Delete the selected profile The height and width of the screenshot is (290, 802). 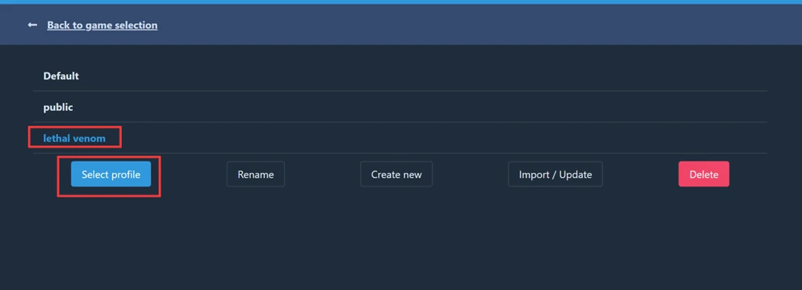tap(703, 174)
